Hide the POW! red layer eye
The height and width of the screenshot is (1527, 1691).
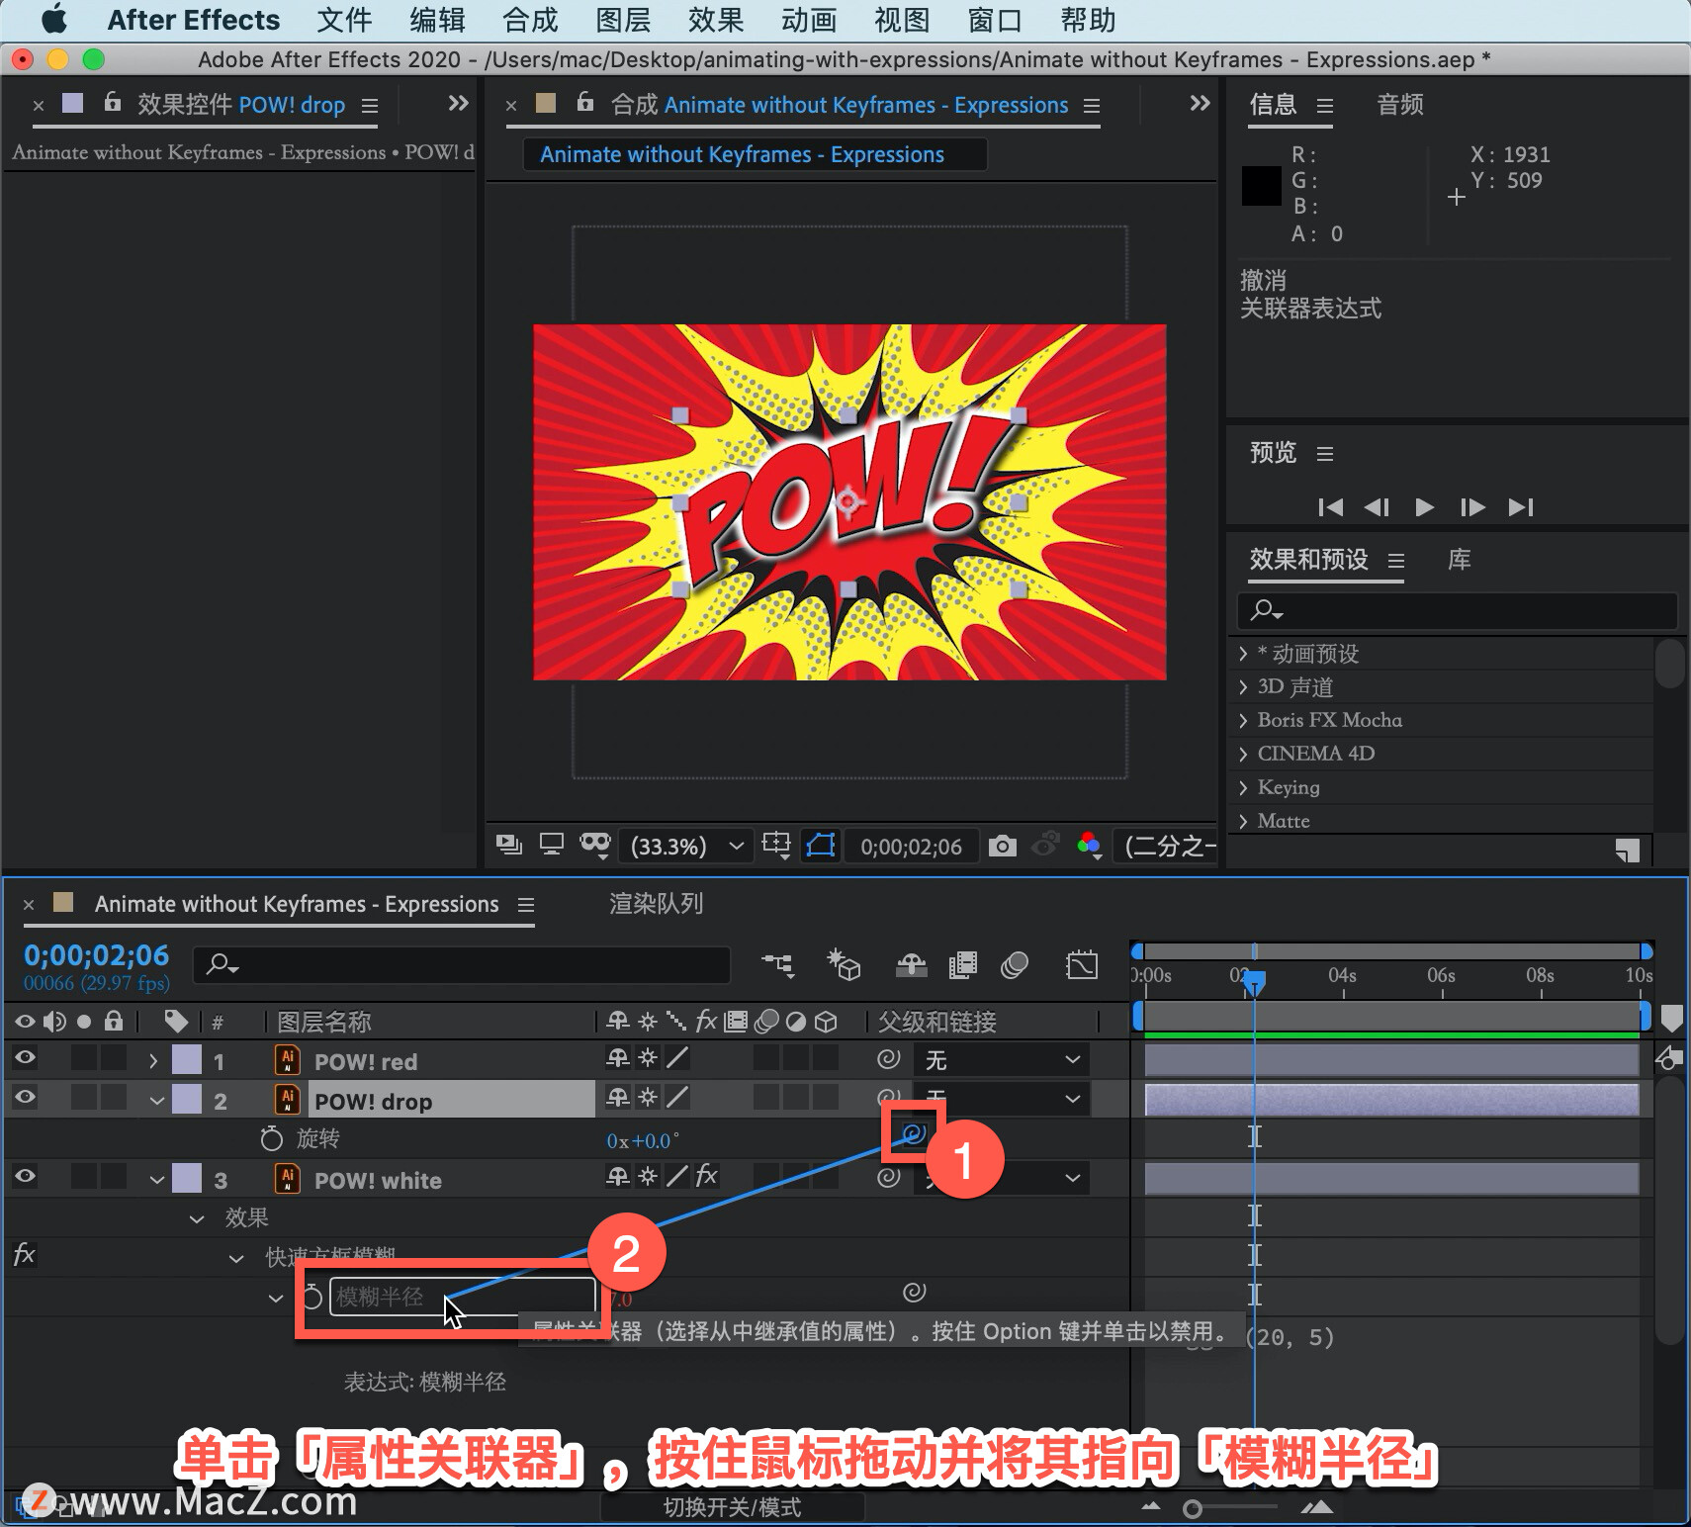25,1057
